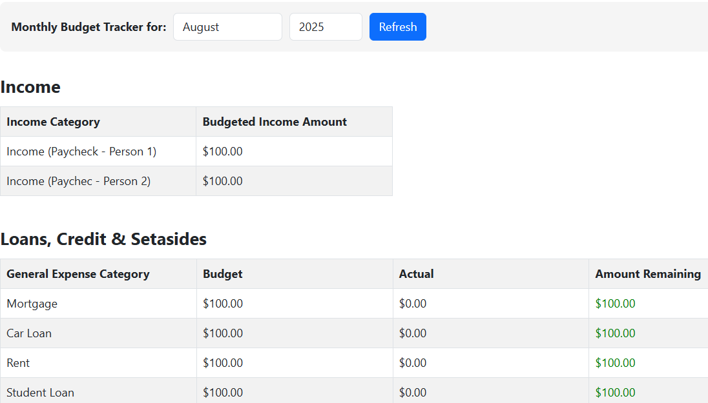Click Car Loan budget value $100.00

click(x=223, y=333)
